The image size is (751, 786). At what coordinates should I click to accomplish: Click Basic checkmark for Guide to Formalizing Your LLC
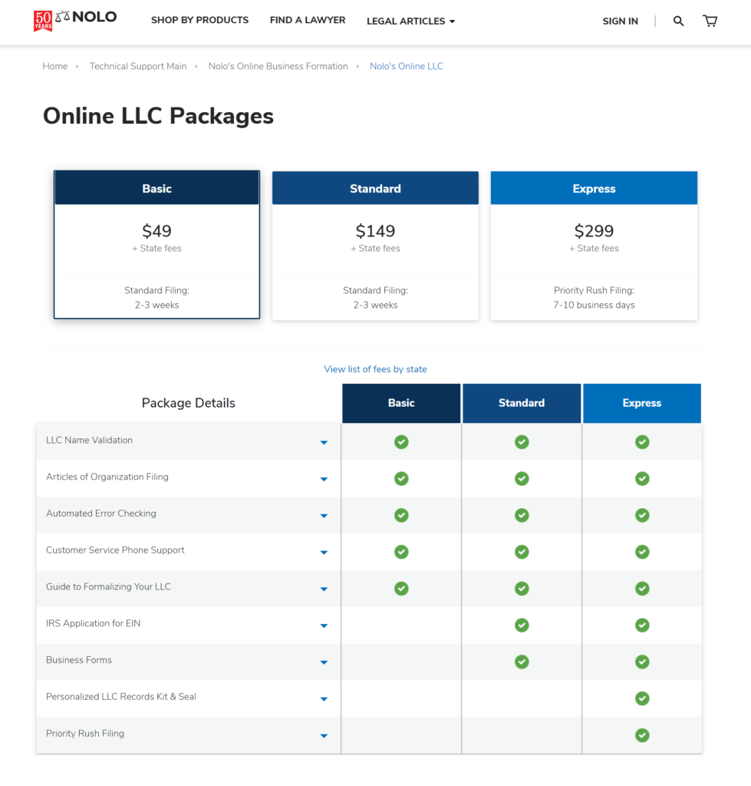(401, 588)
